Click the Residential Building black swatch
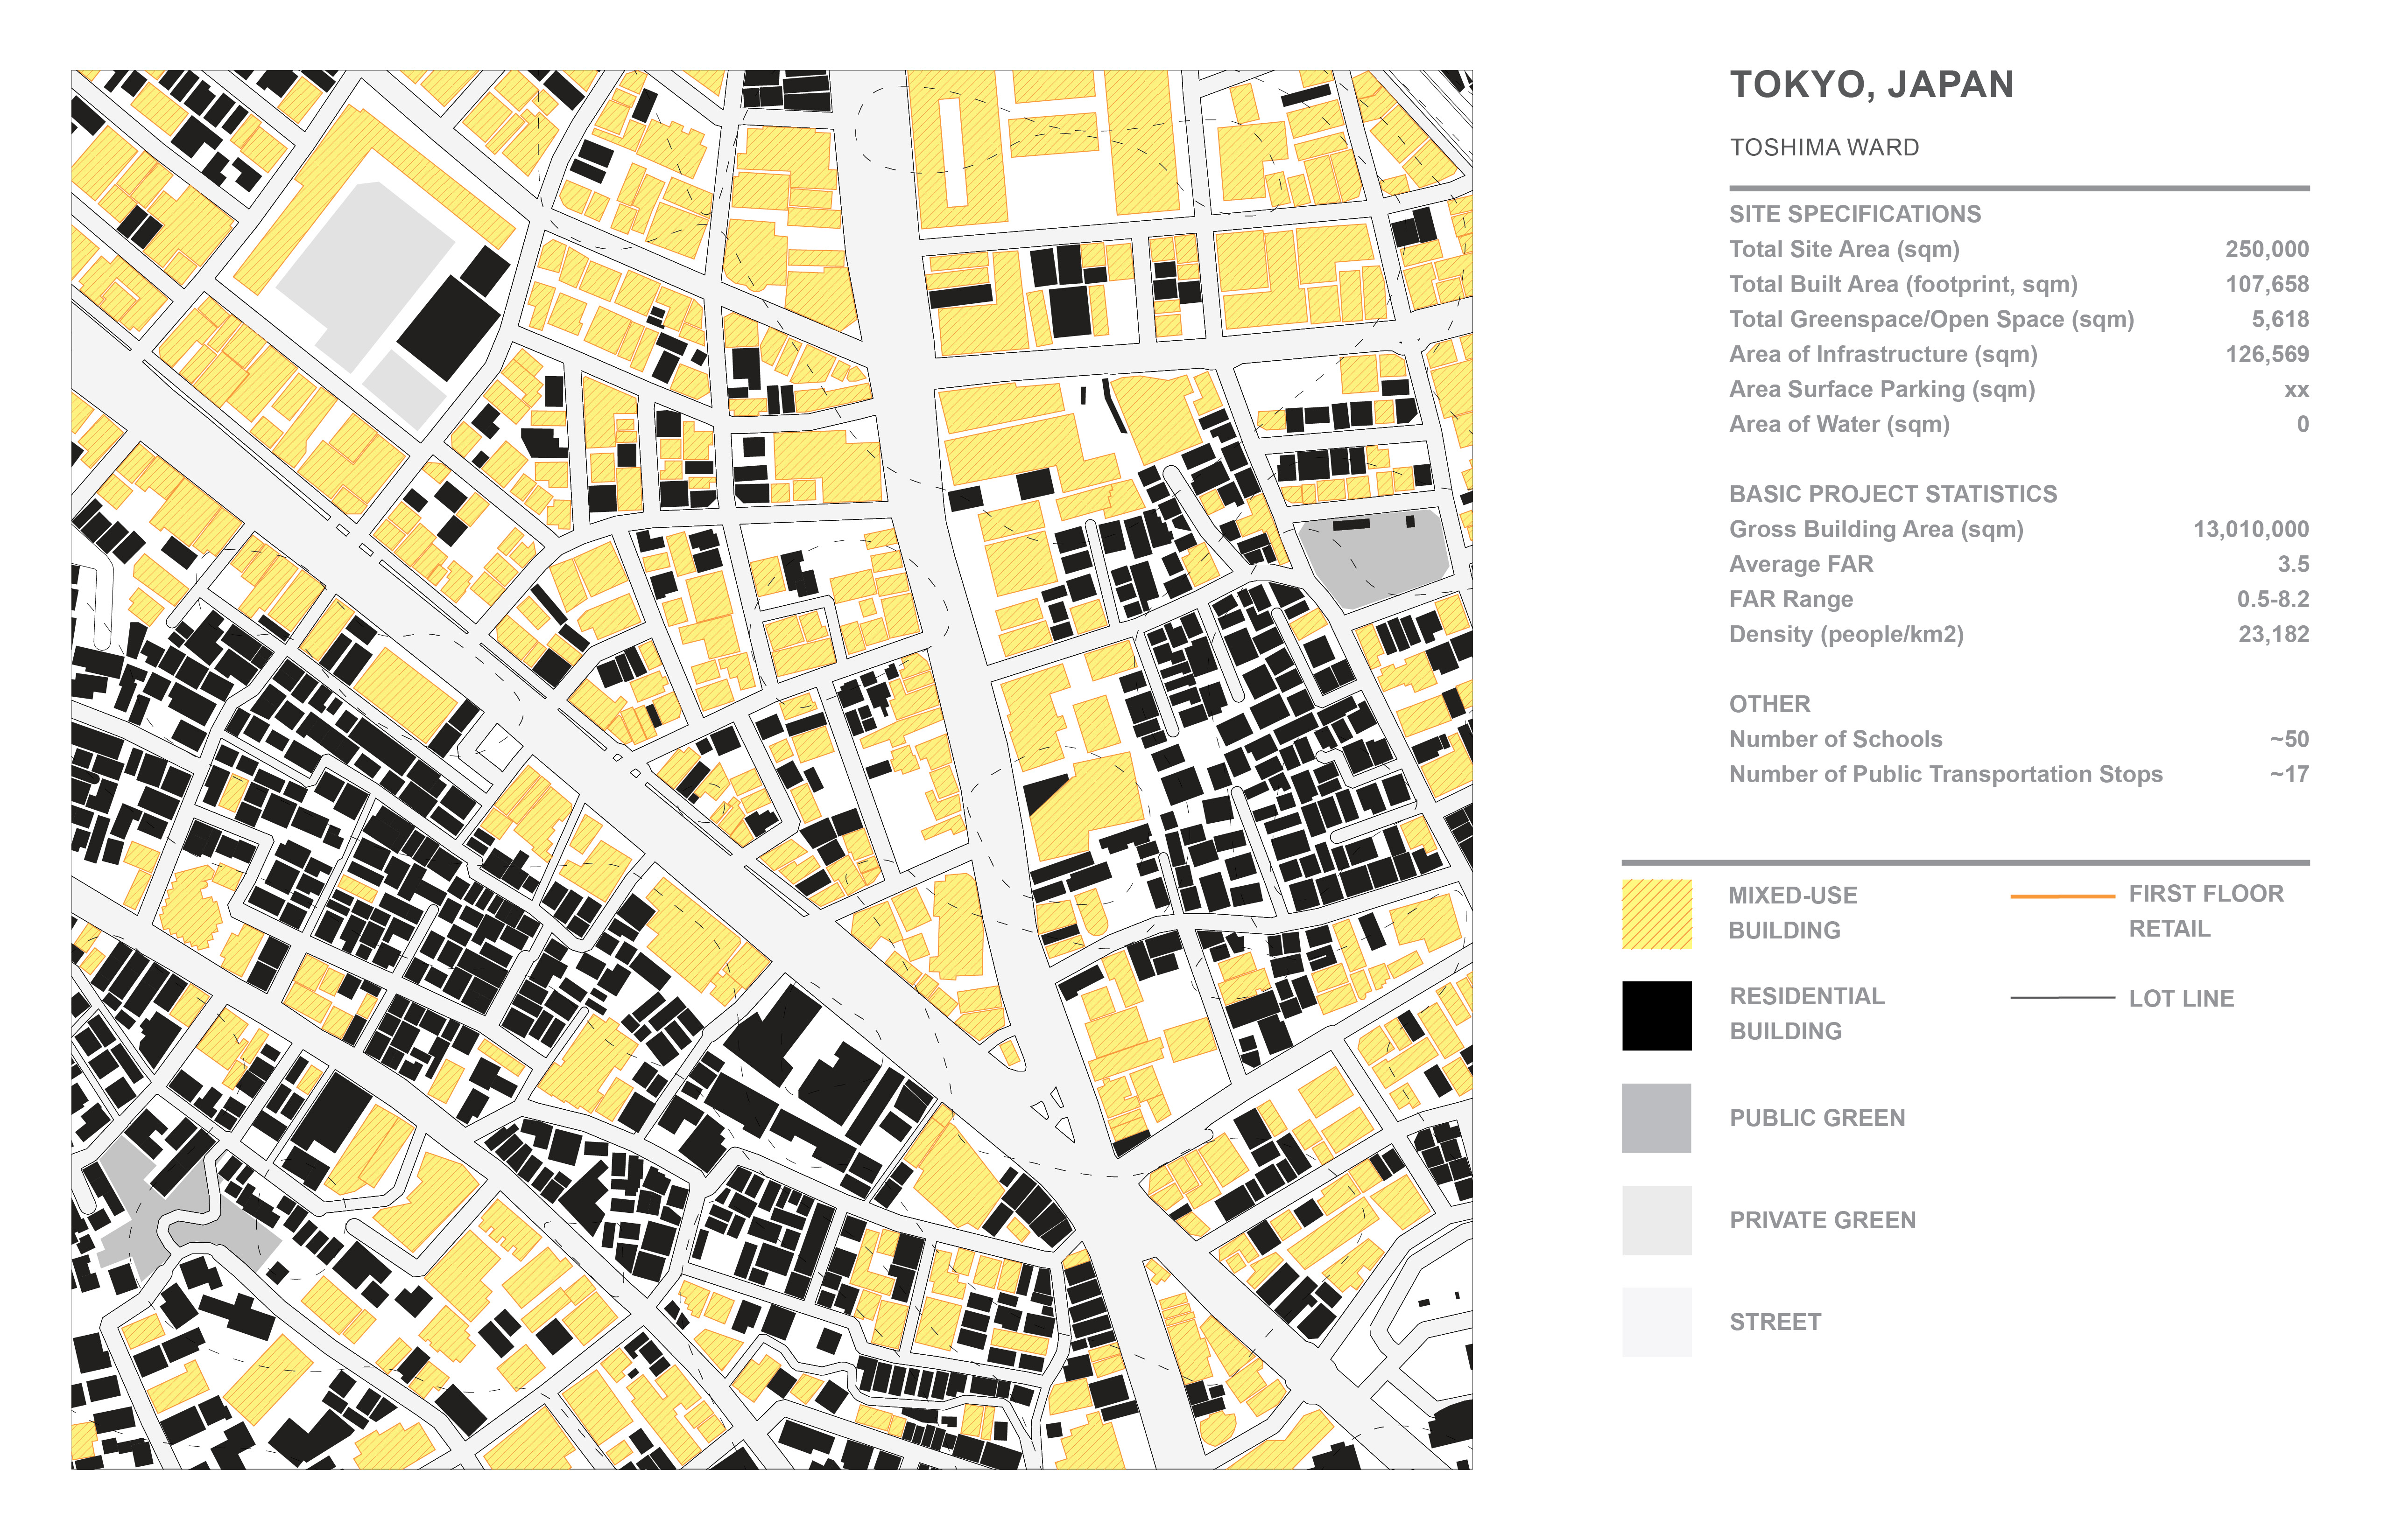 click(x=1657, y=1016)
